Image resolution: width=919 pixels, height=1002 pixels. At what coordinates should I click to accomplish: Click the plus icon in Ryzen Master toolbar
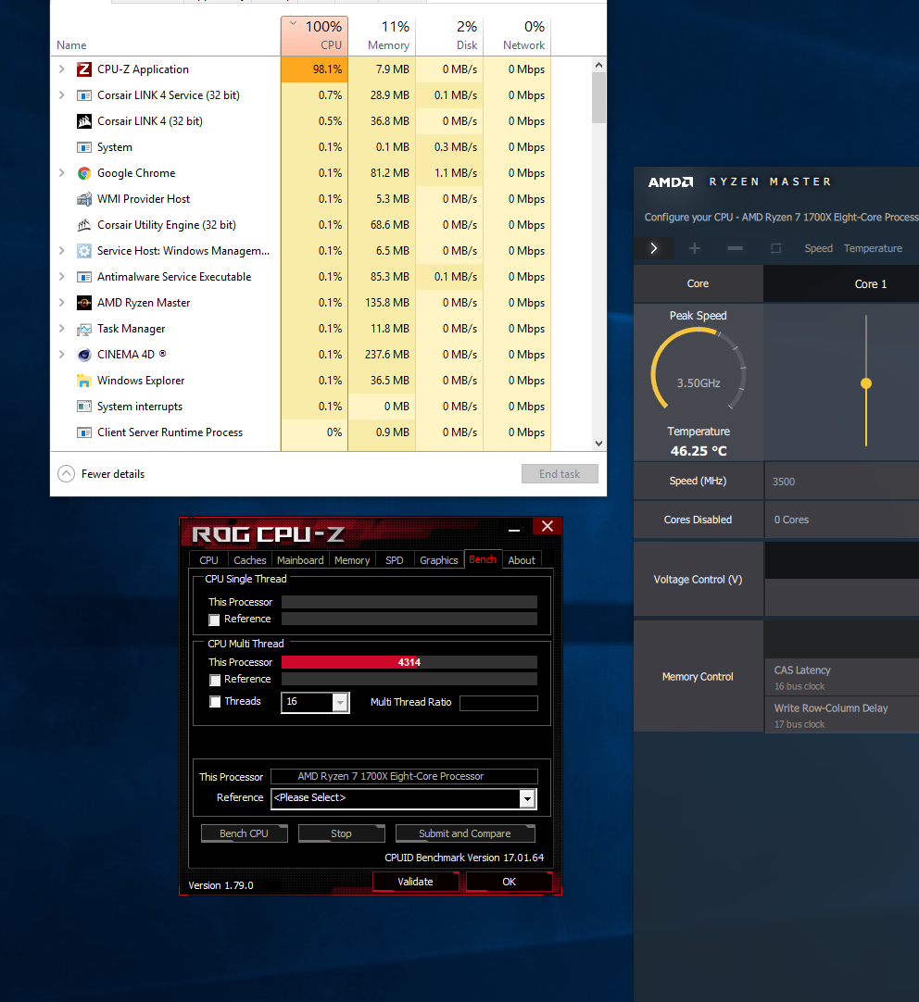pyautogui.click(x=695, y=248)
